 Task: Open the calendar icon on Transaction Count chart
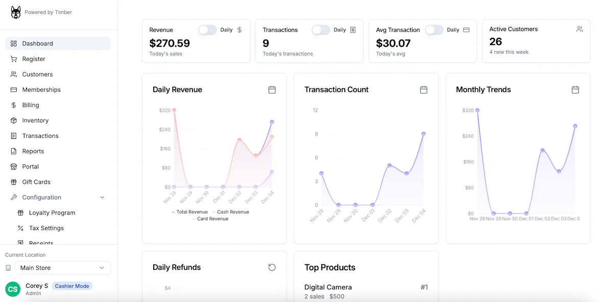point(423,90)
